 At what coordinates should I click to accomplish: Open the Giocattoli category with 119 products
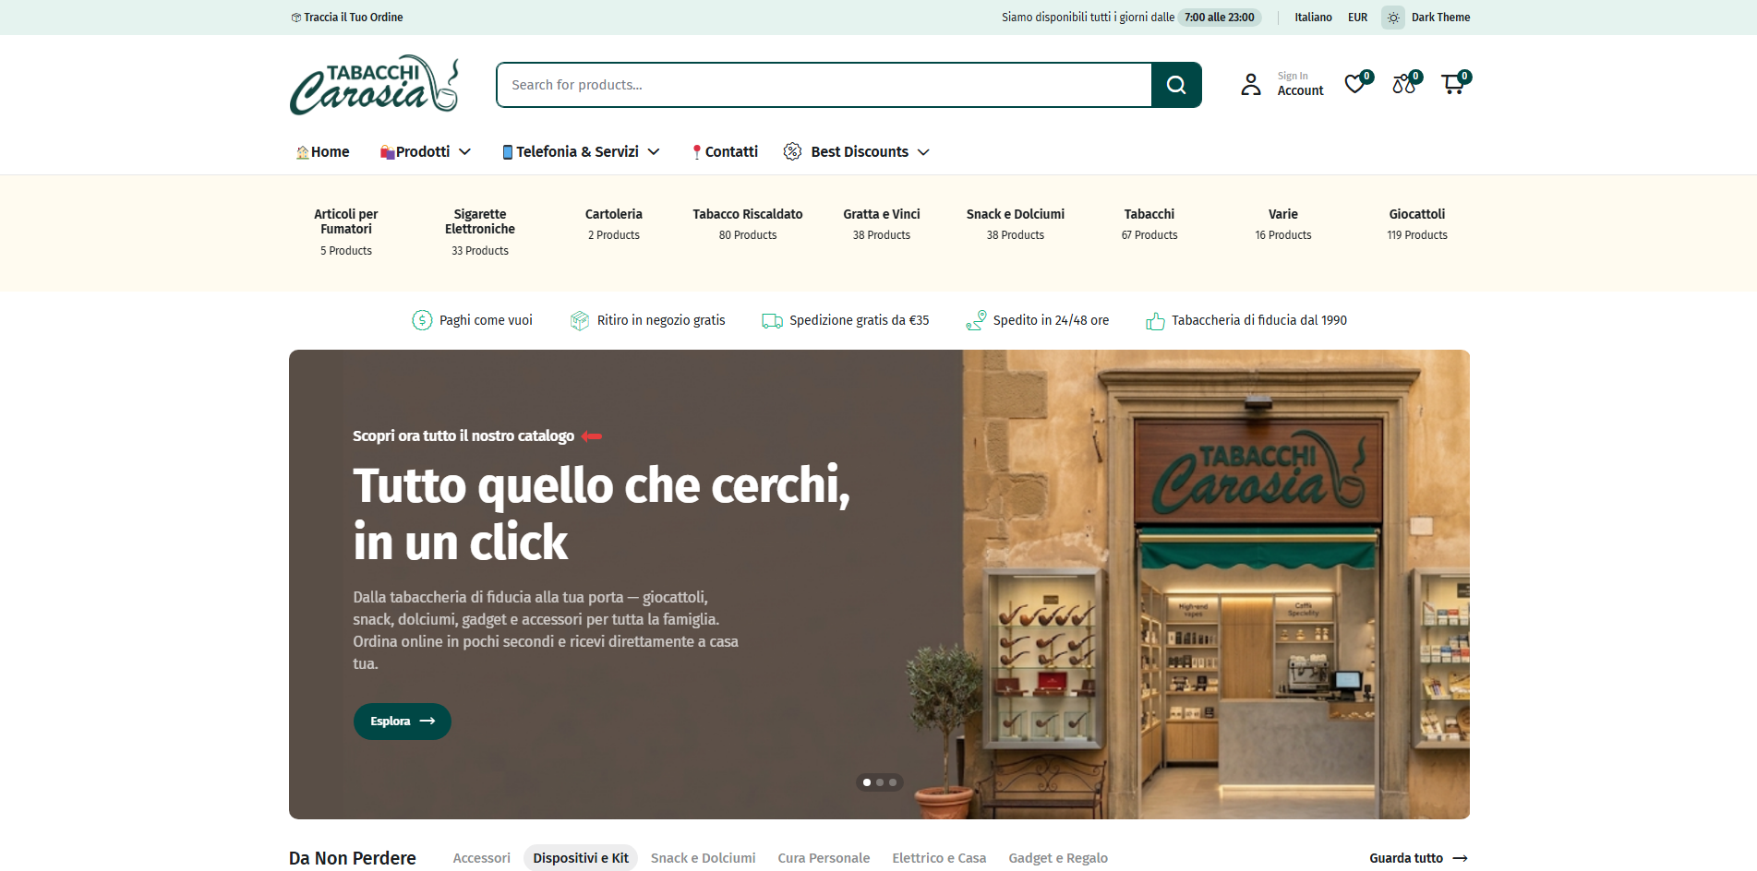(x=1416, y=223)
